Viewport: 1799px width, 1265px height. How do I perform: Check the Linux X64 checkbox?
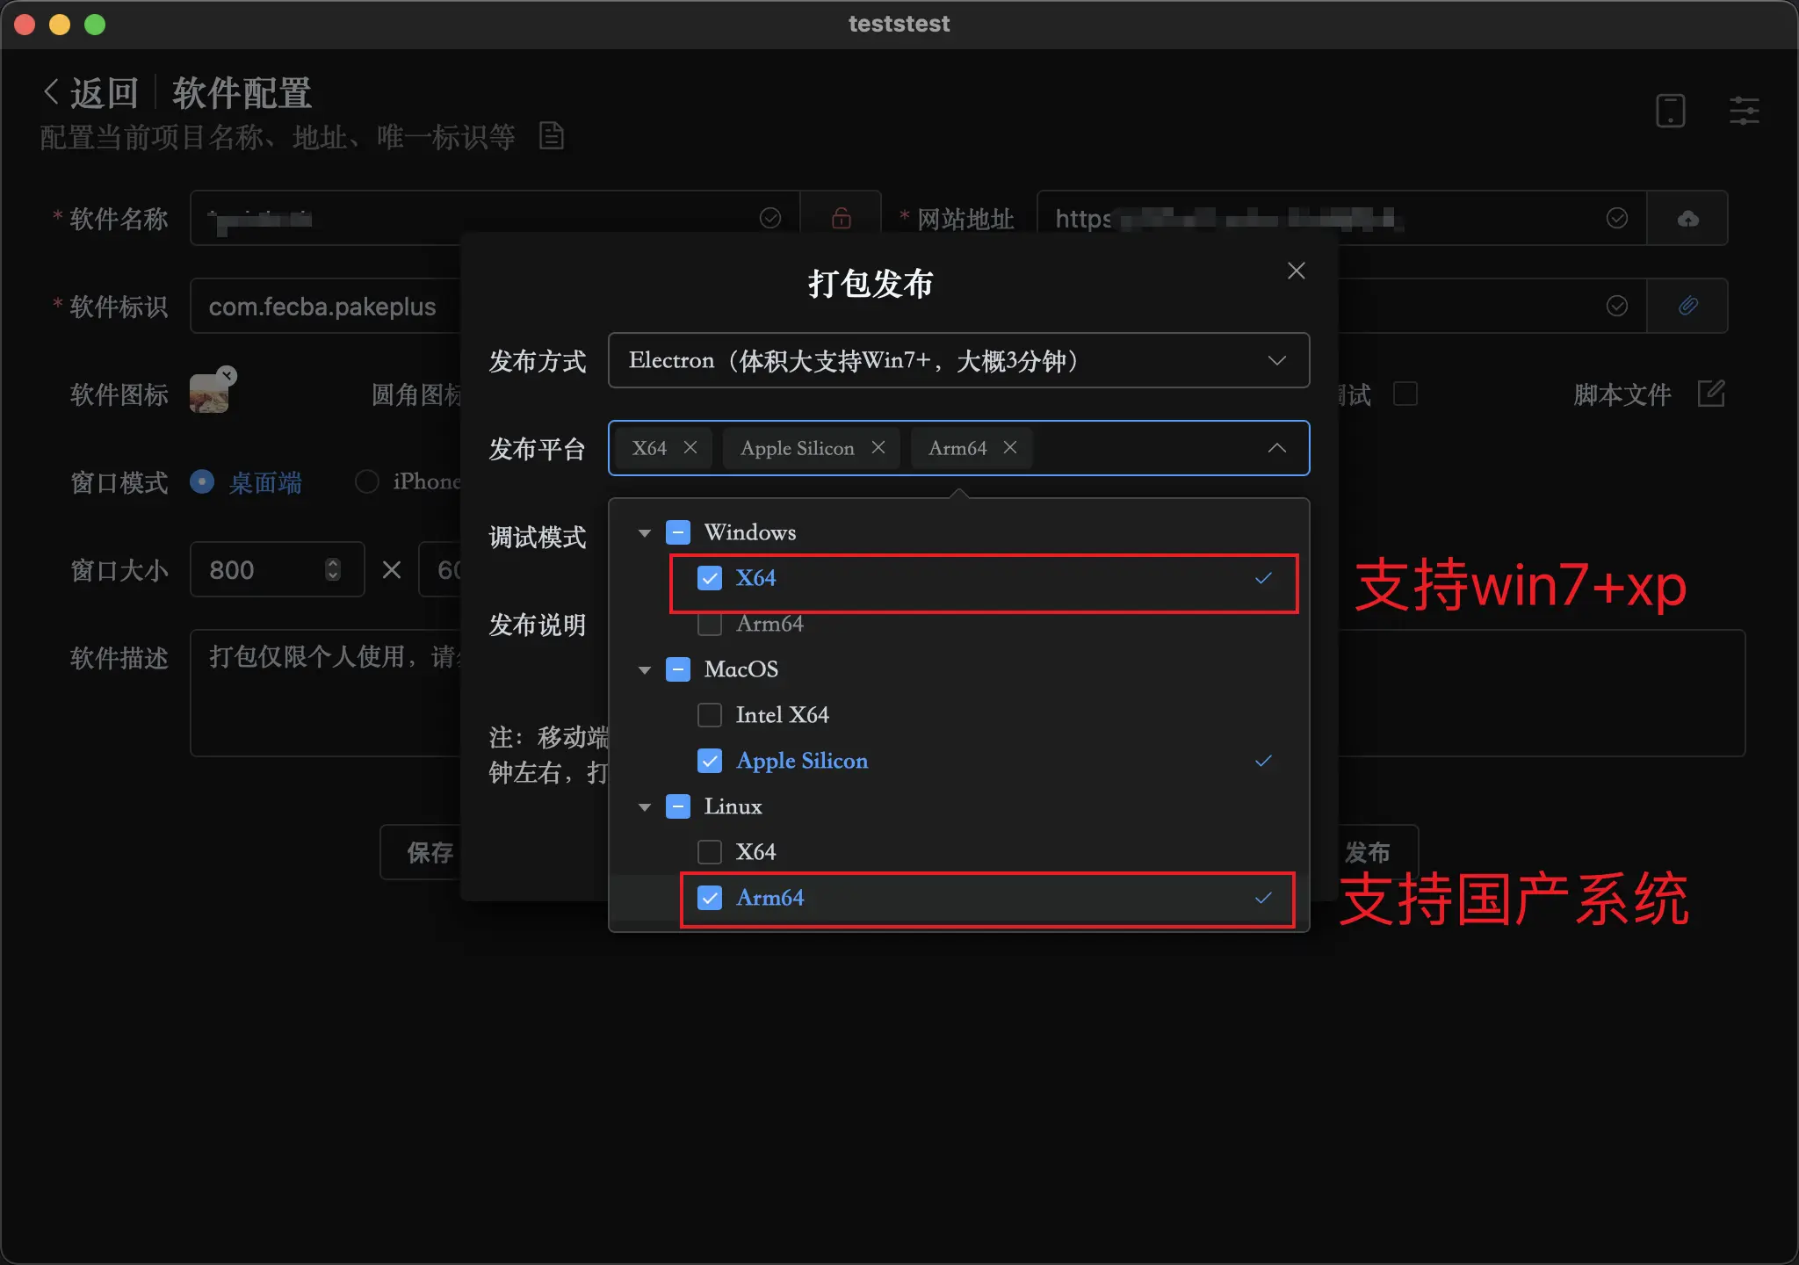click(710, 852)
